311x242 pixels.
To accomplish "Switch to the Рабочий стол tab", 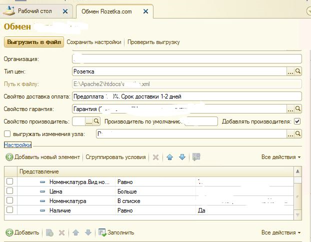I will 35,11.
